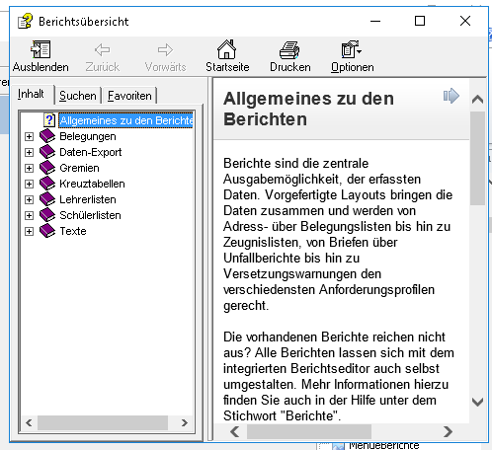Expand the Belegungen tree node

[29, 136]
